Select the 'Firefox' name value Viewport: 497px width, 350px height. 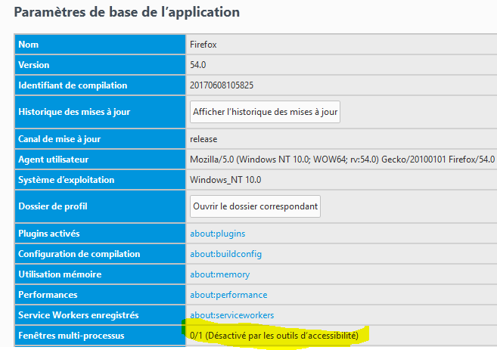[x=203, y=45]
